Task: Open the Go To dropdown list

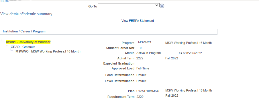Action: (x=129, y=5)
